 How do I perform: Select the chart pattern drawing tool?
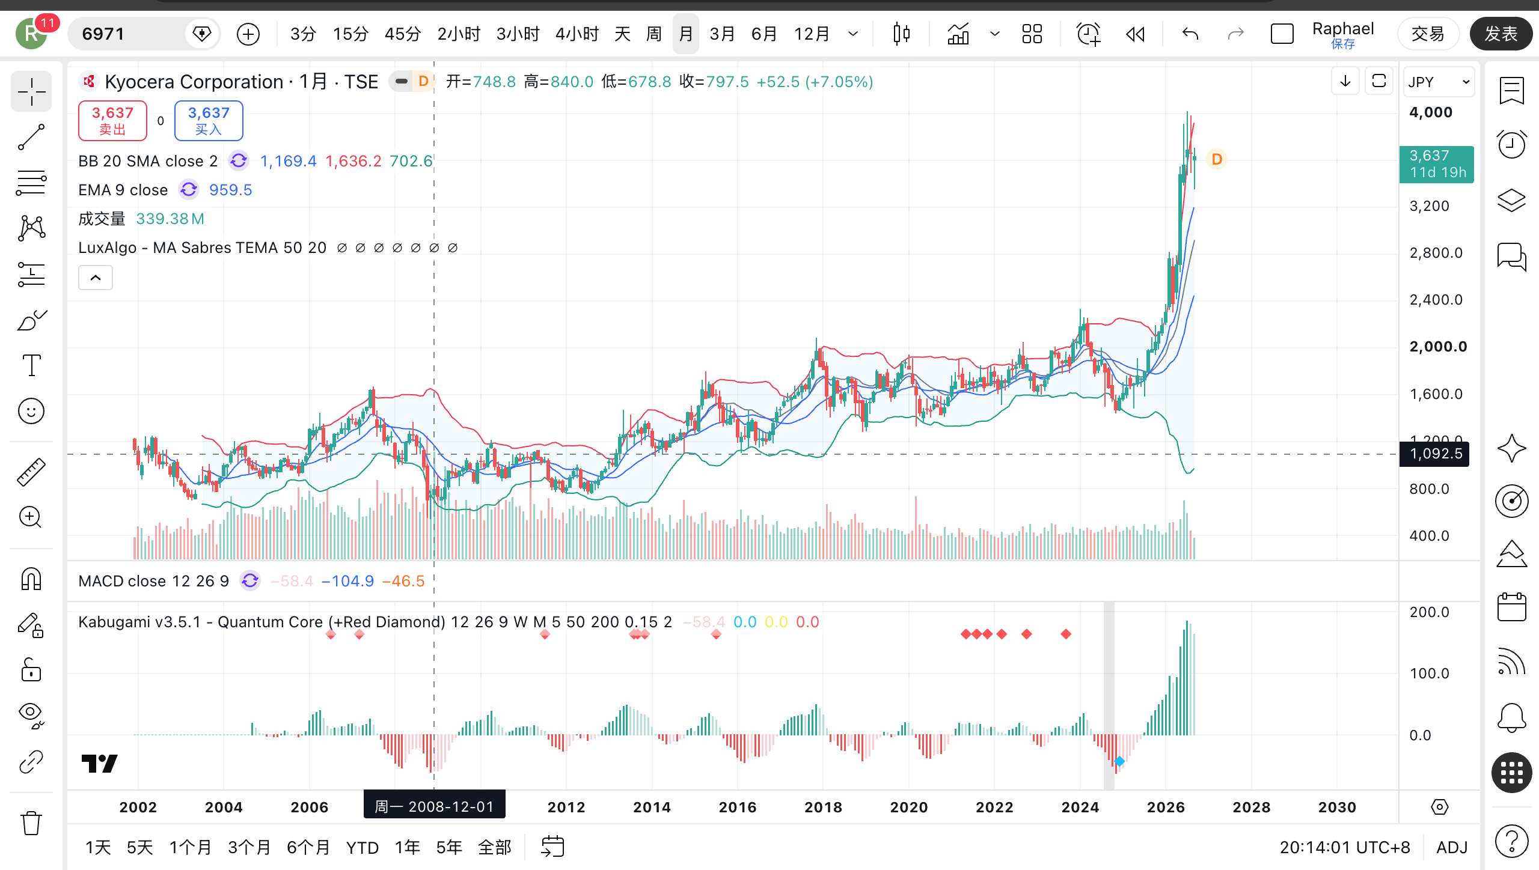pos(31,228)
